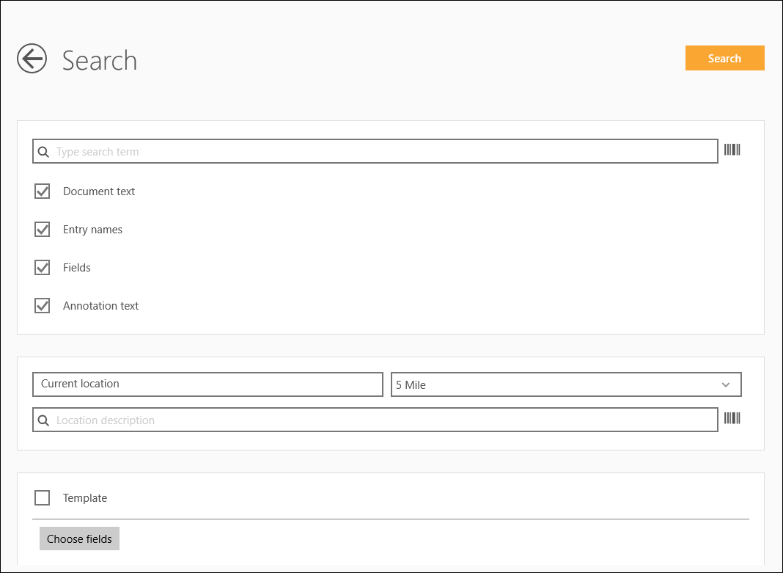The height and width of the screenshot is (573, 783).
Task: Click the orange Search button
Action: click(x=724, y=58)
